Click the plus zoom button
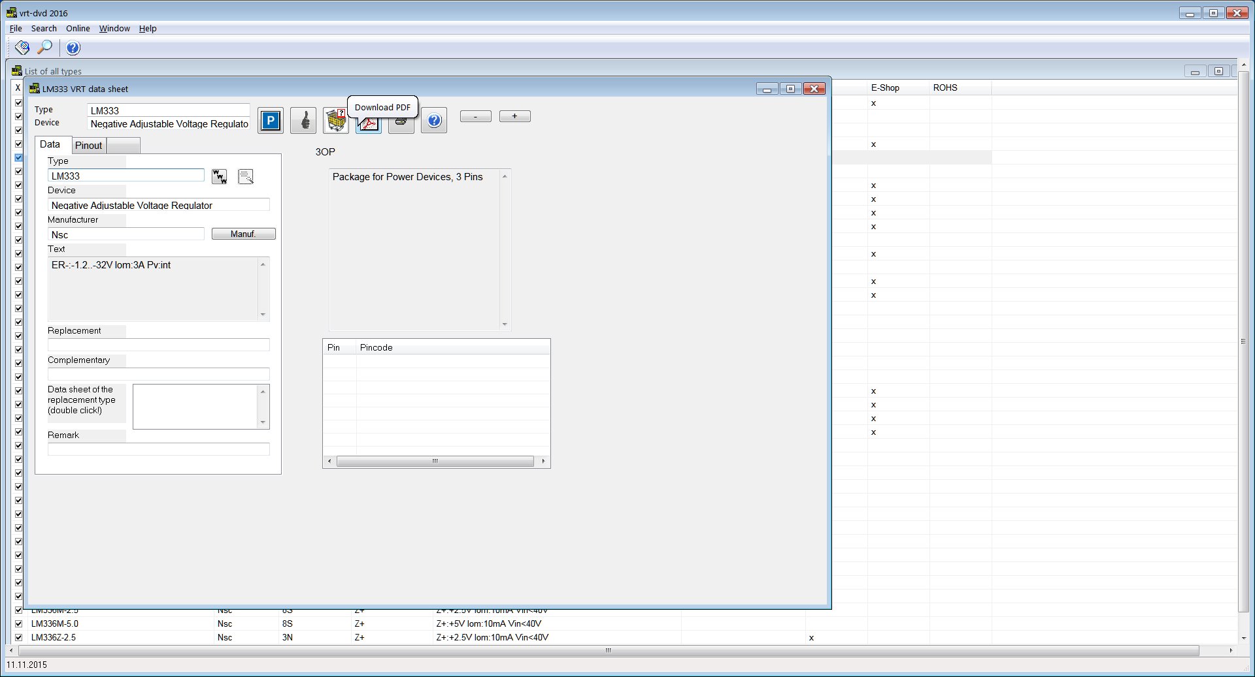The image size is (1255, 677). (515, 116)
